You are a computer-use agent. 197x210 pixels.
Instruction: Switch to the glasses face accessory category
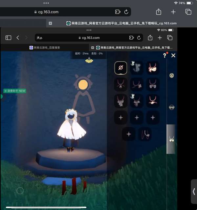pos(172,107)
